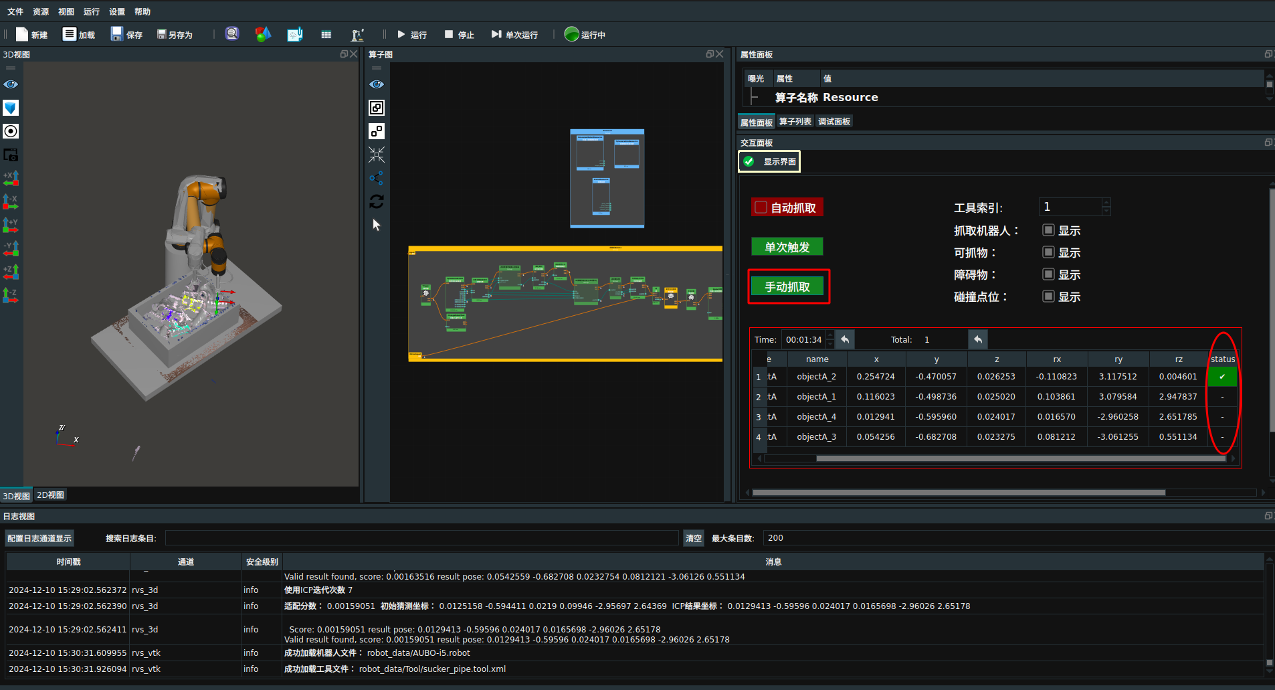Click the reset arrow button beside Time
The height and width of the screenshot is (690, 1275).
[x=845, y=339]
